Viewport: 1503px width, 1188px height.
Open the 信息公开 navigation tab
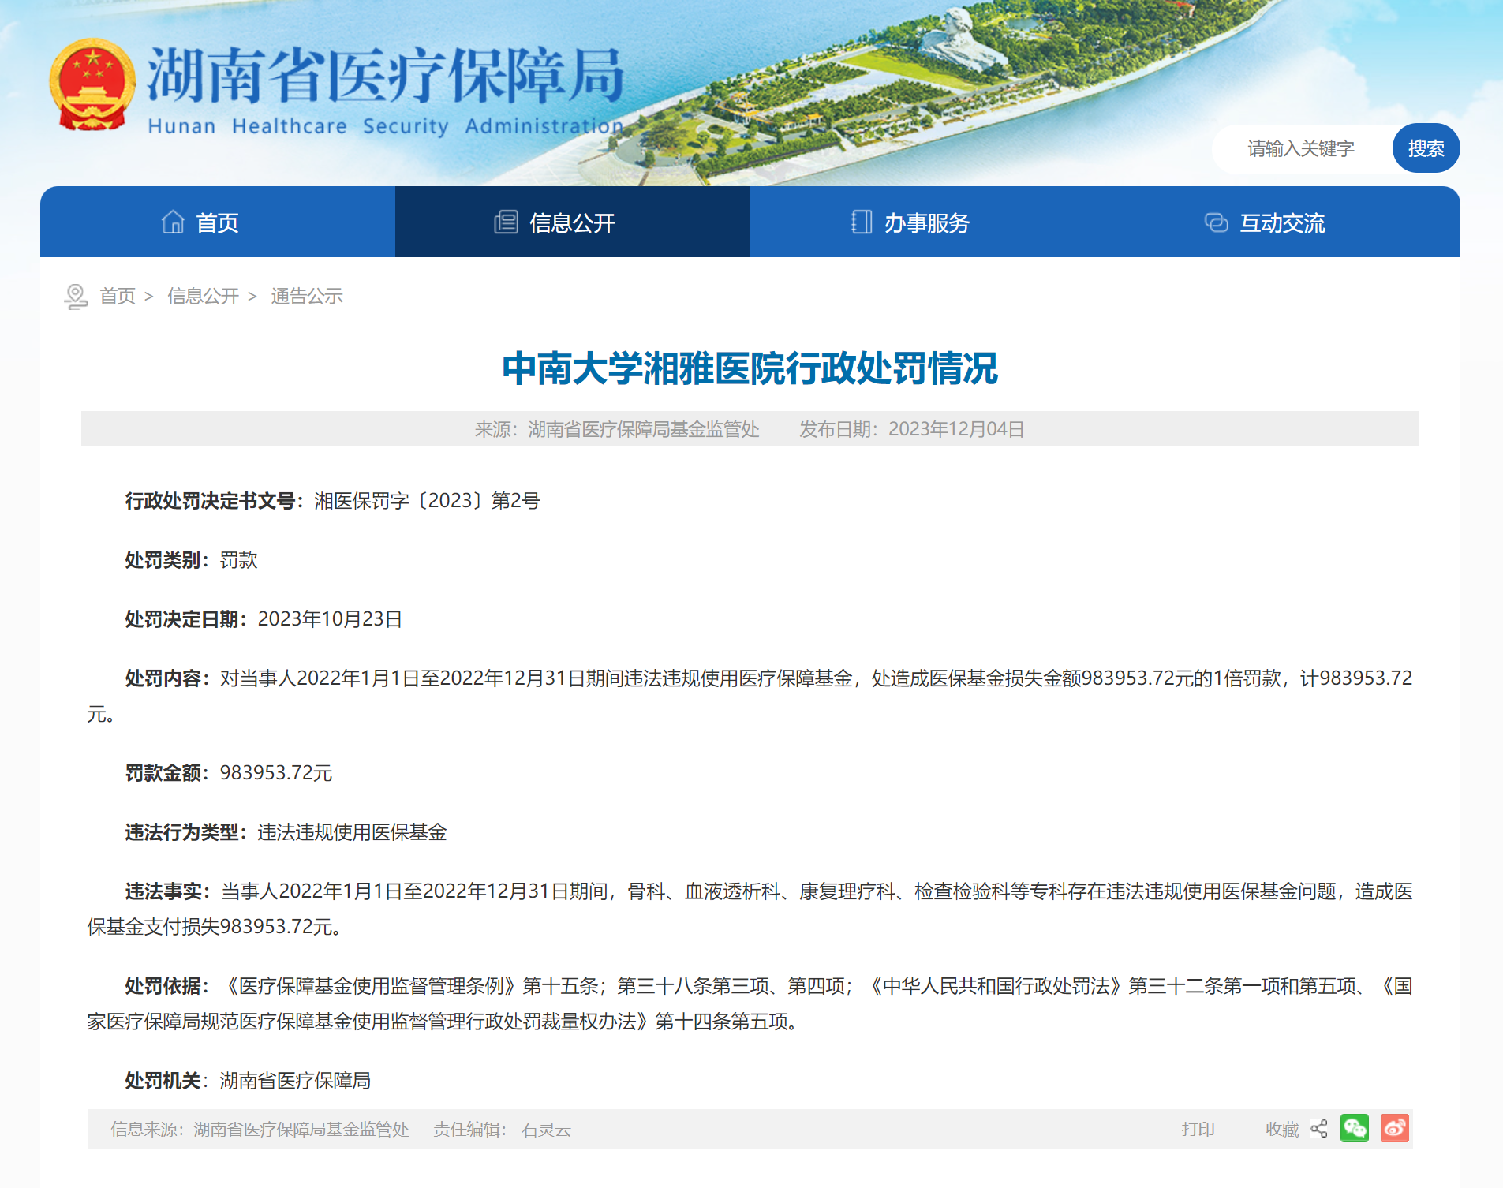click(x=573, y=222)
